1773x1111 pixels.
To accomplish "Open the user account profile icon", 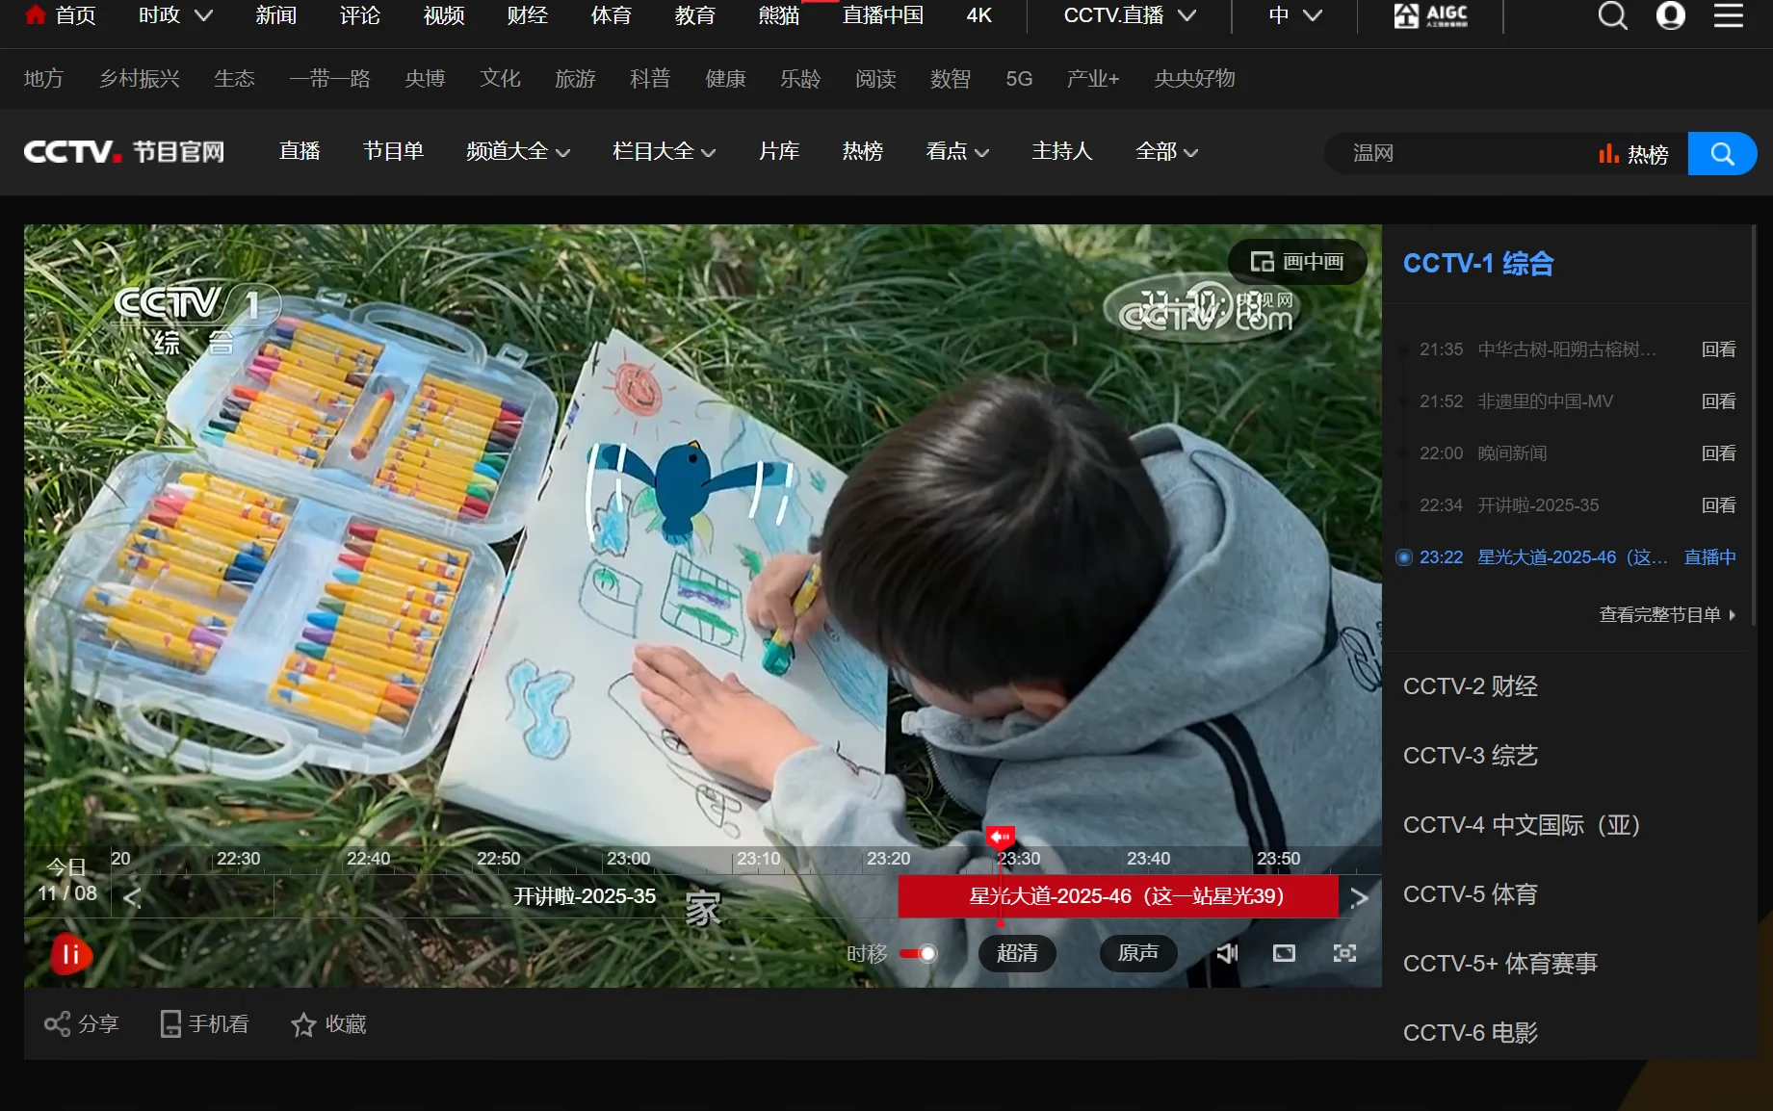I will click(1670, 16).
